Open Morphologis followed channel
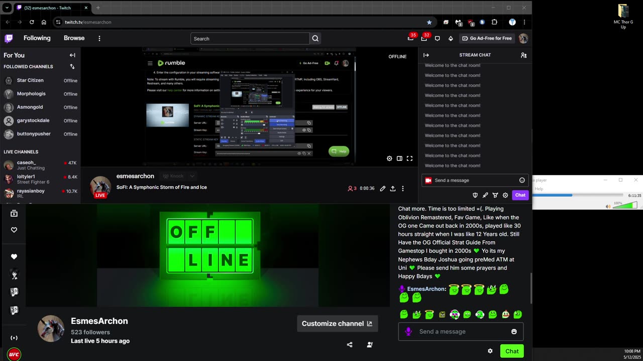The image size is (643, 361). click(x=40, y=94)
